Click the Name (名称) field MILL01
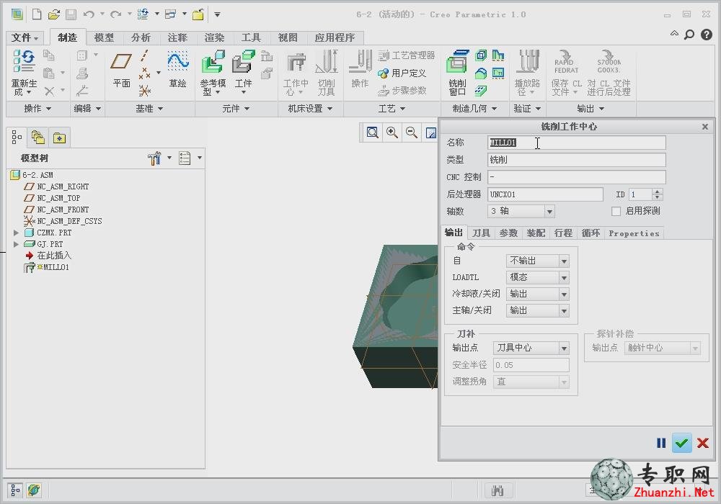Image resolution: width=721 pixels, height=504 pixels. coord(577,143)
